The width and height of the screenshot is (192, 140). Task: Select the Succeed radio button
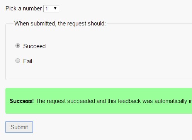[18, 46]
